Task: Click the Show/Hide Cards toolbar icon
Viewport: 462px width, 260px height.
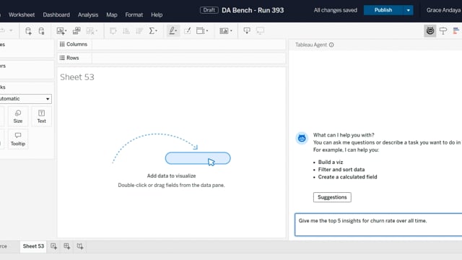Action: 224,30
